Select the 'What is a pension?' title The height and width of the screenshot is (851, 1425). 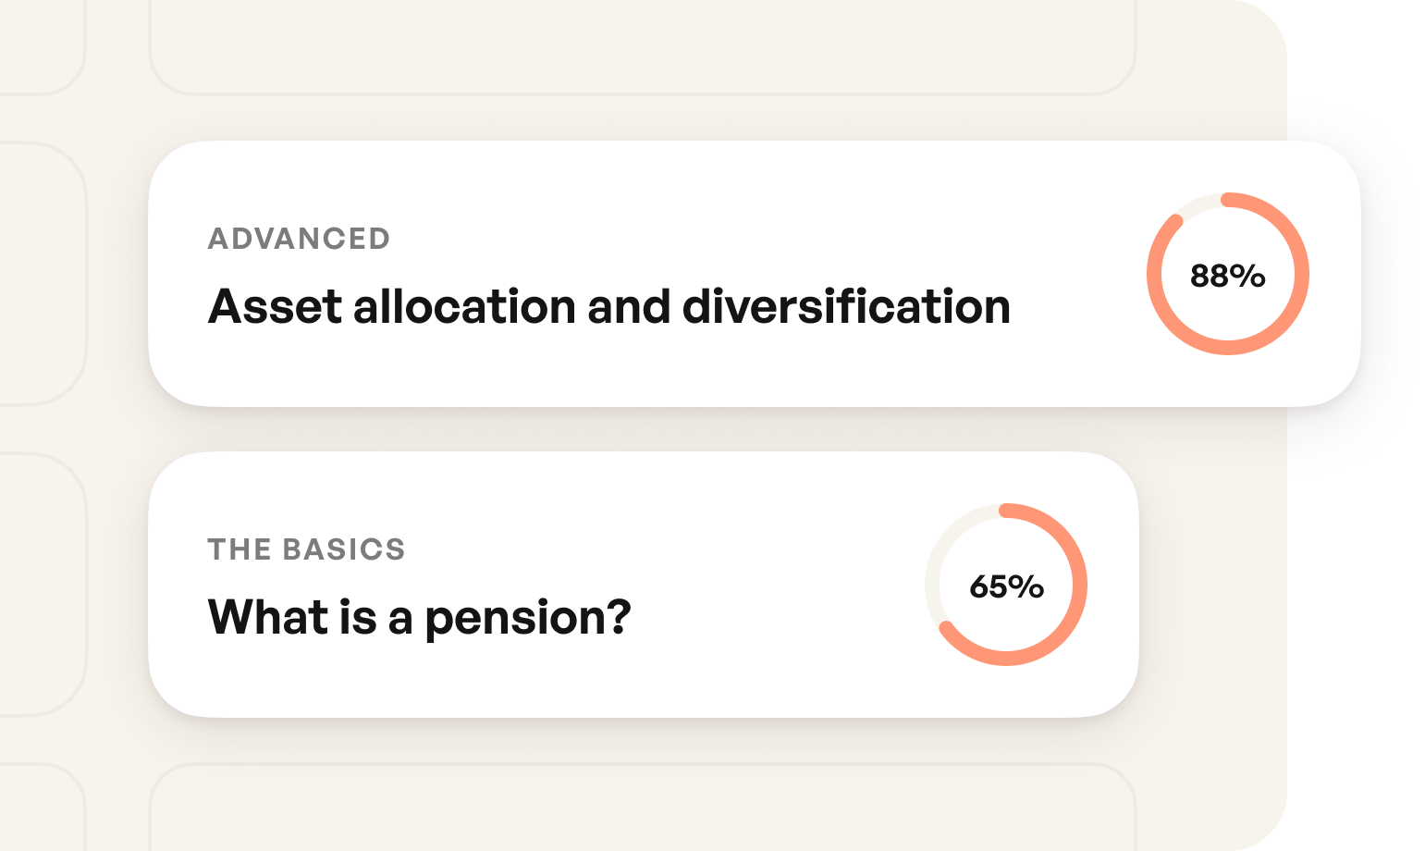tap(419, 617)
